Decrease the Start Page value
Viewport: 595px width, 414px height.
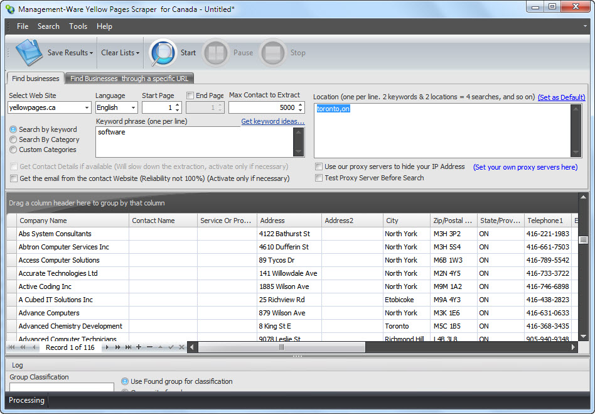coord(178,110)
